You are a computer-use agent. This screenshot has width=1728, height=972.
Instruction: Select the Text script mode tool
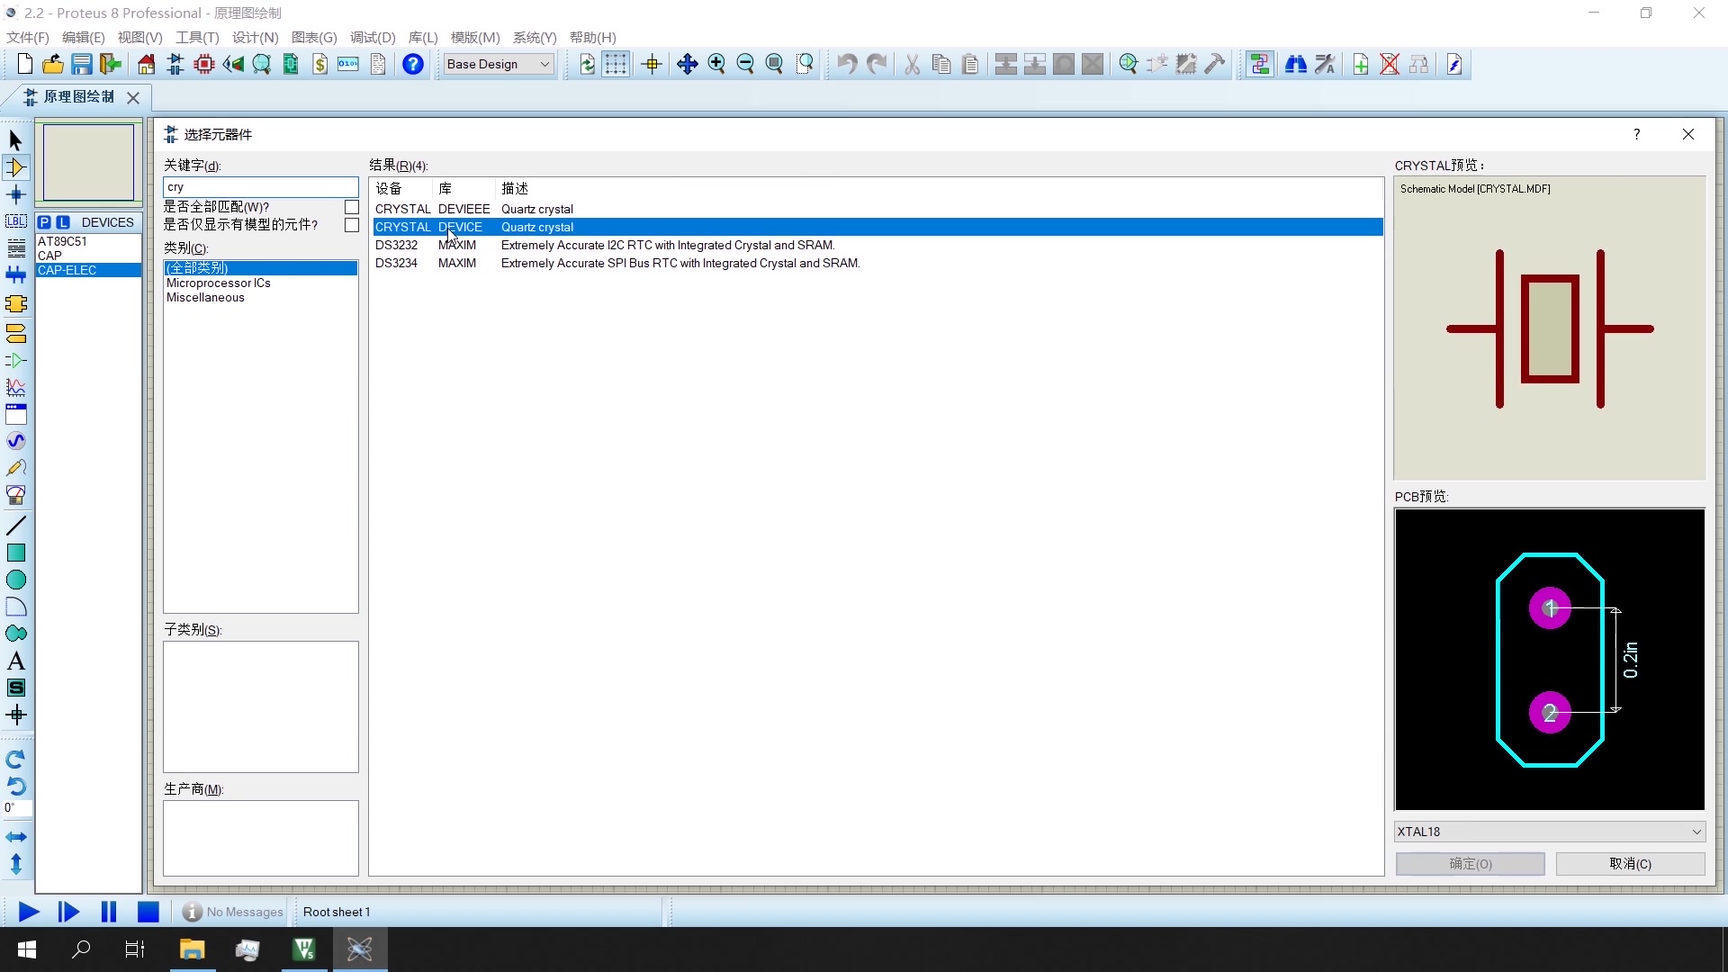tap(15, 248)
